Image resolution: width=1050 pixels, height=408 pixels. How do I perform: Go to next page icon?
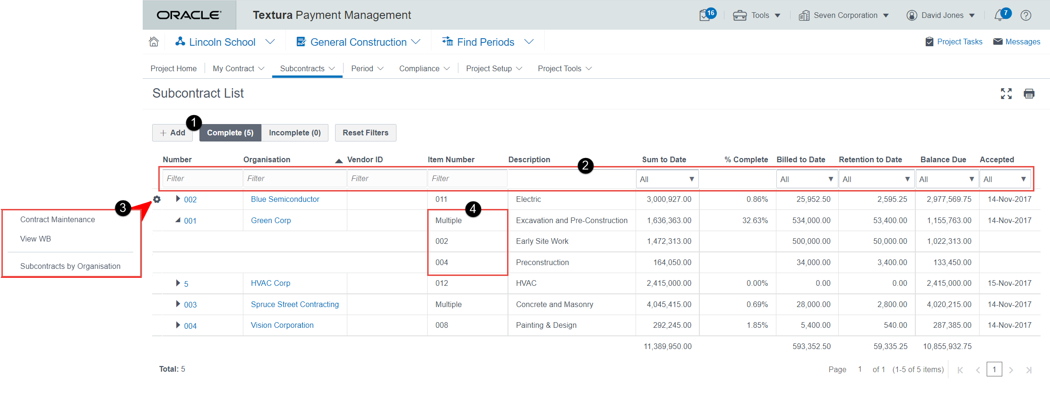1011,370
